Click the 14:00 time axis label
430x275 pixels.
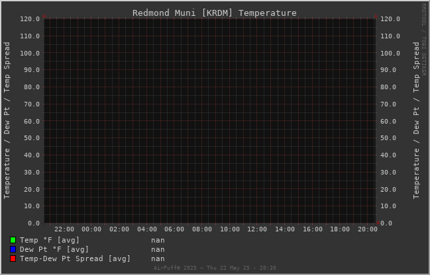285,229
